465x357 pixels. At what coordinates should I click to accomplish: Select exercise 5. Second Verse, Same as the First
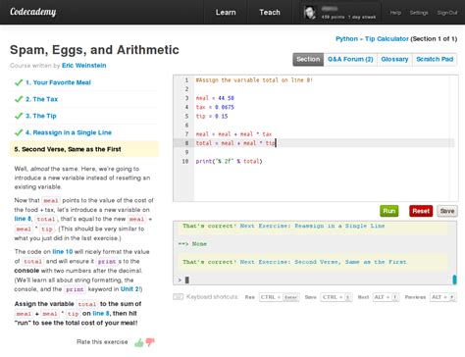pos(84,149)
